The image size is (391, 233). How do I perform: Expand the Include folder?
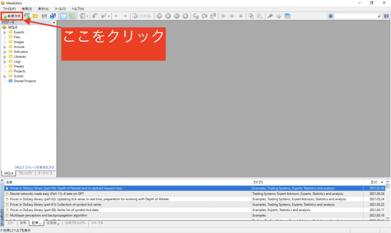(x=5, y=47)
